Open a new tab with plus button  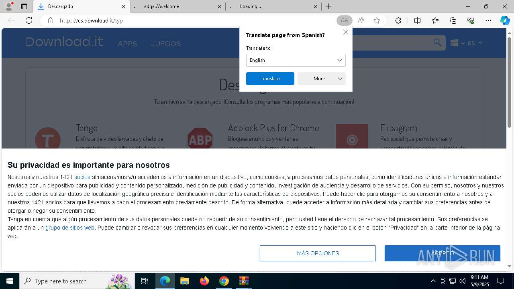328,6
